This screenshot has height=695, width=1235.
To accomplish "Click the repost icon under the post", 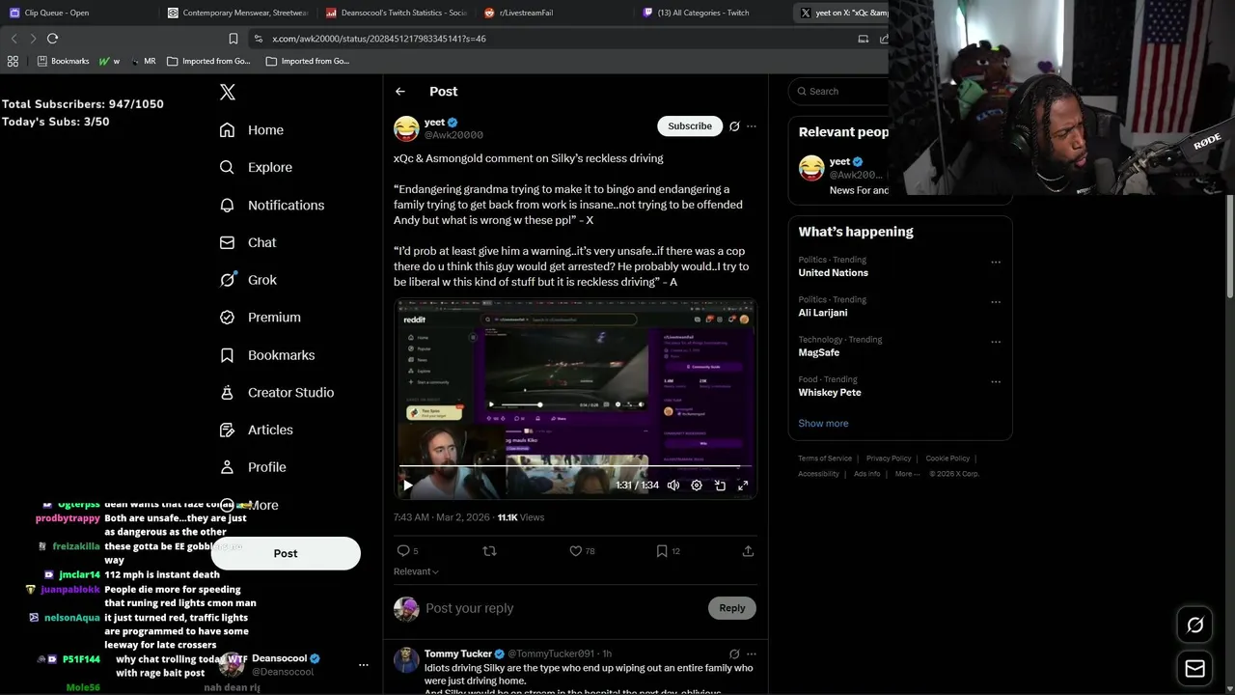I will [489, 551].
